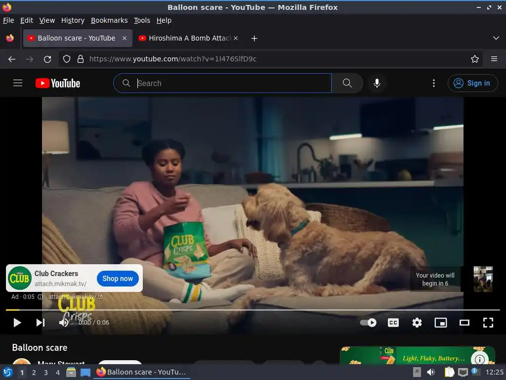Search with your voice microphone
Image resolution: width=506 pixels, height=380 pixels.
tap(377, 83)
